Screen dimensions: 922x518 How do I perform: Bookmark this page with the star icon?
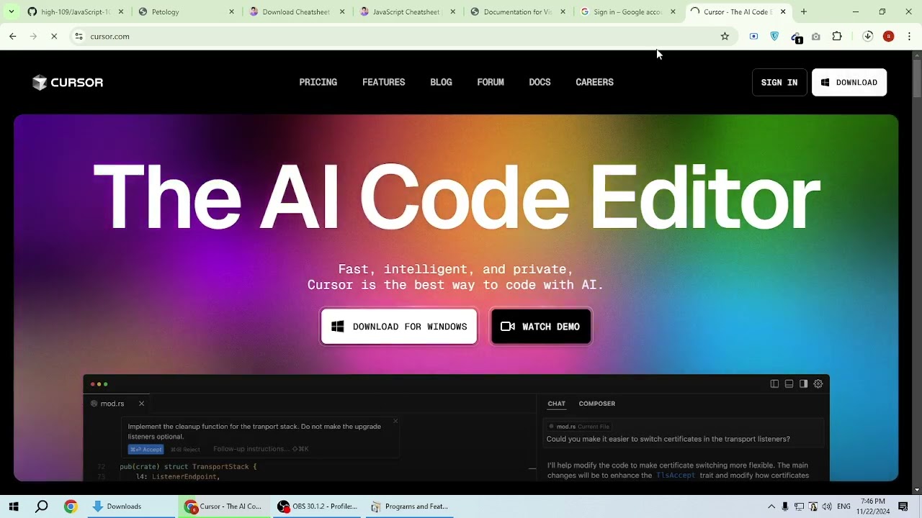click(x=725, y=36)
